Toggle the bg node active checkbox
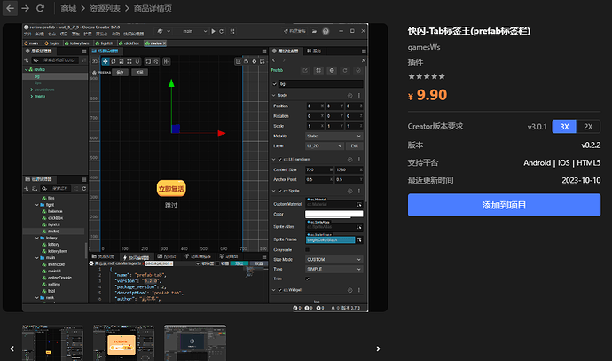Screen dimensions: 612x361 pyautogui.click(x=275, y=84)
